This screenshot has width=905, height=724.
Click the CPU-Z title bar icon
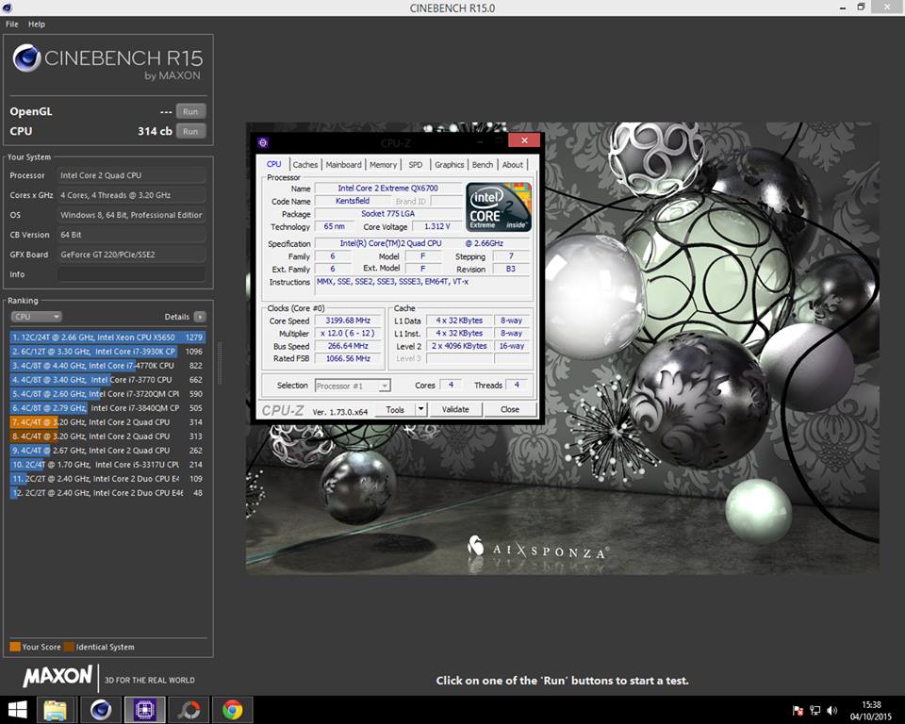pos(263,142)
